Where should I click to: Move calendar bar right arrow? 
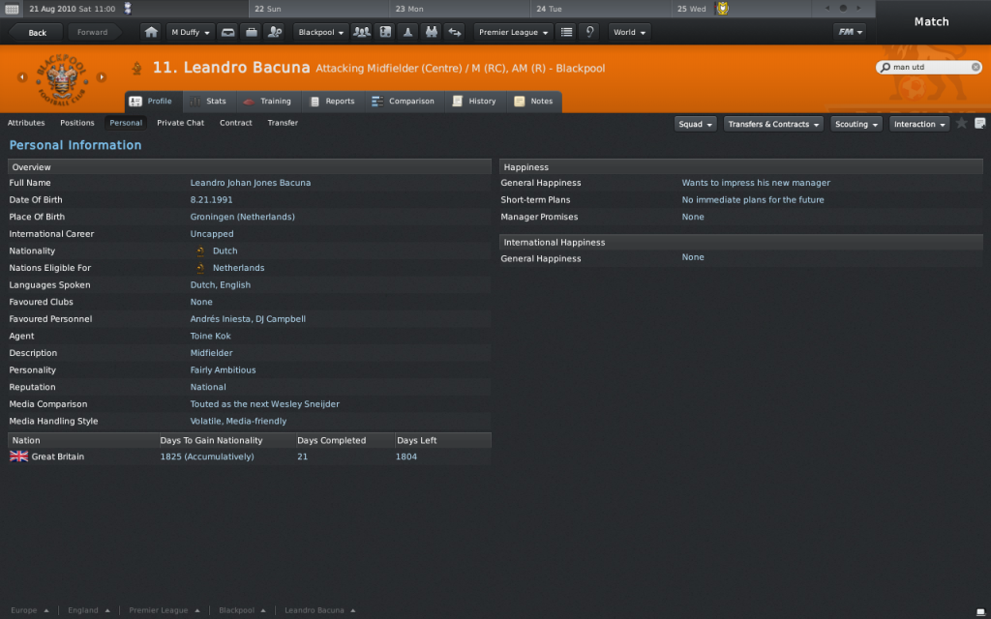coord(858,8)
